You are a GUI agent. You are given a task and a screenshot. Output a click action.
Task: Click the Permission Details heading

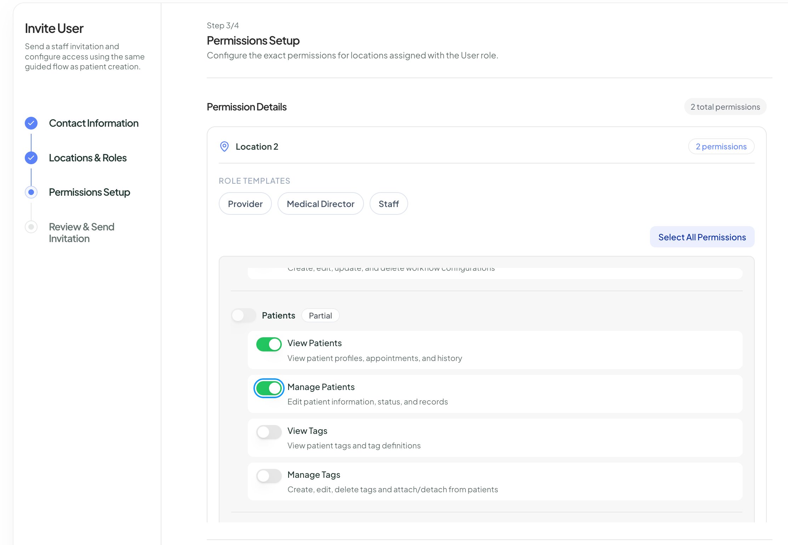pyautogui.click(x=246, y=107)
